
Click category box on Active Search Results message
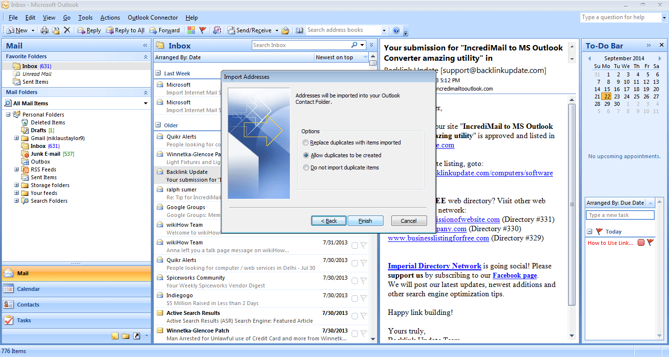(x=355, y=316)
